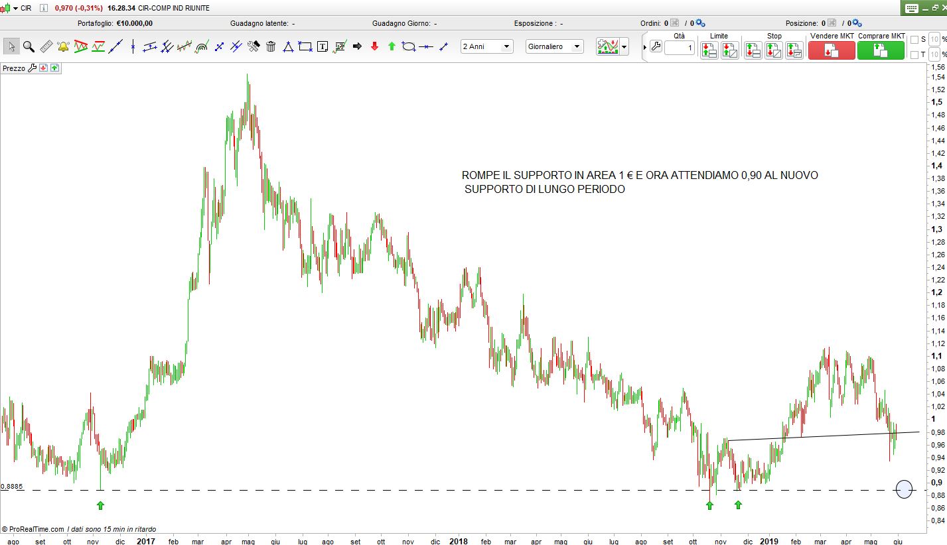Select the ruler measurement tool
This screenshot has height=545, width=947.
[x=46, y=46]
